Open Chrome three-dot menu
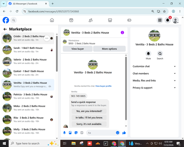This screenshot has height=147, width=184. click(x=180, y=11)
